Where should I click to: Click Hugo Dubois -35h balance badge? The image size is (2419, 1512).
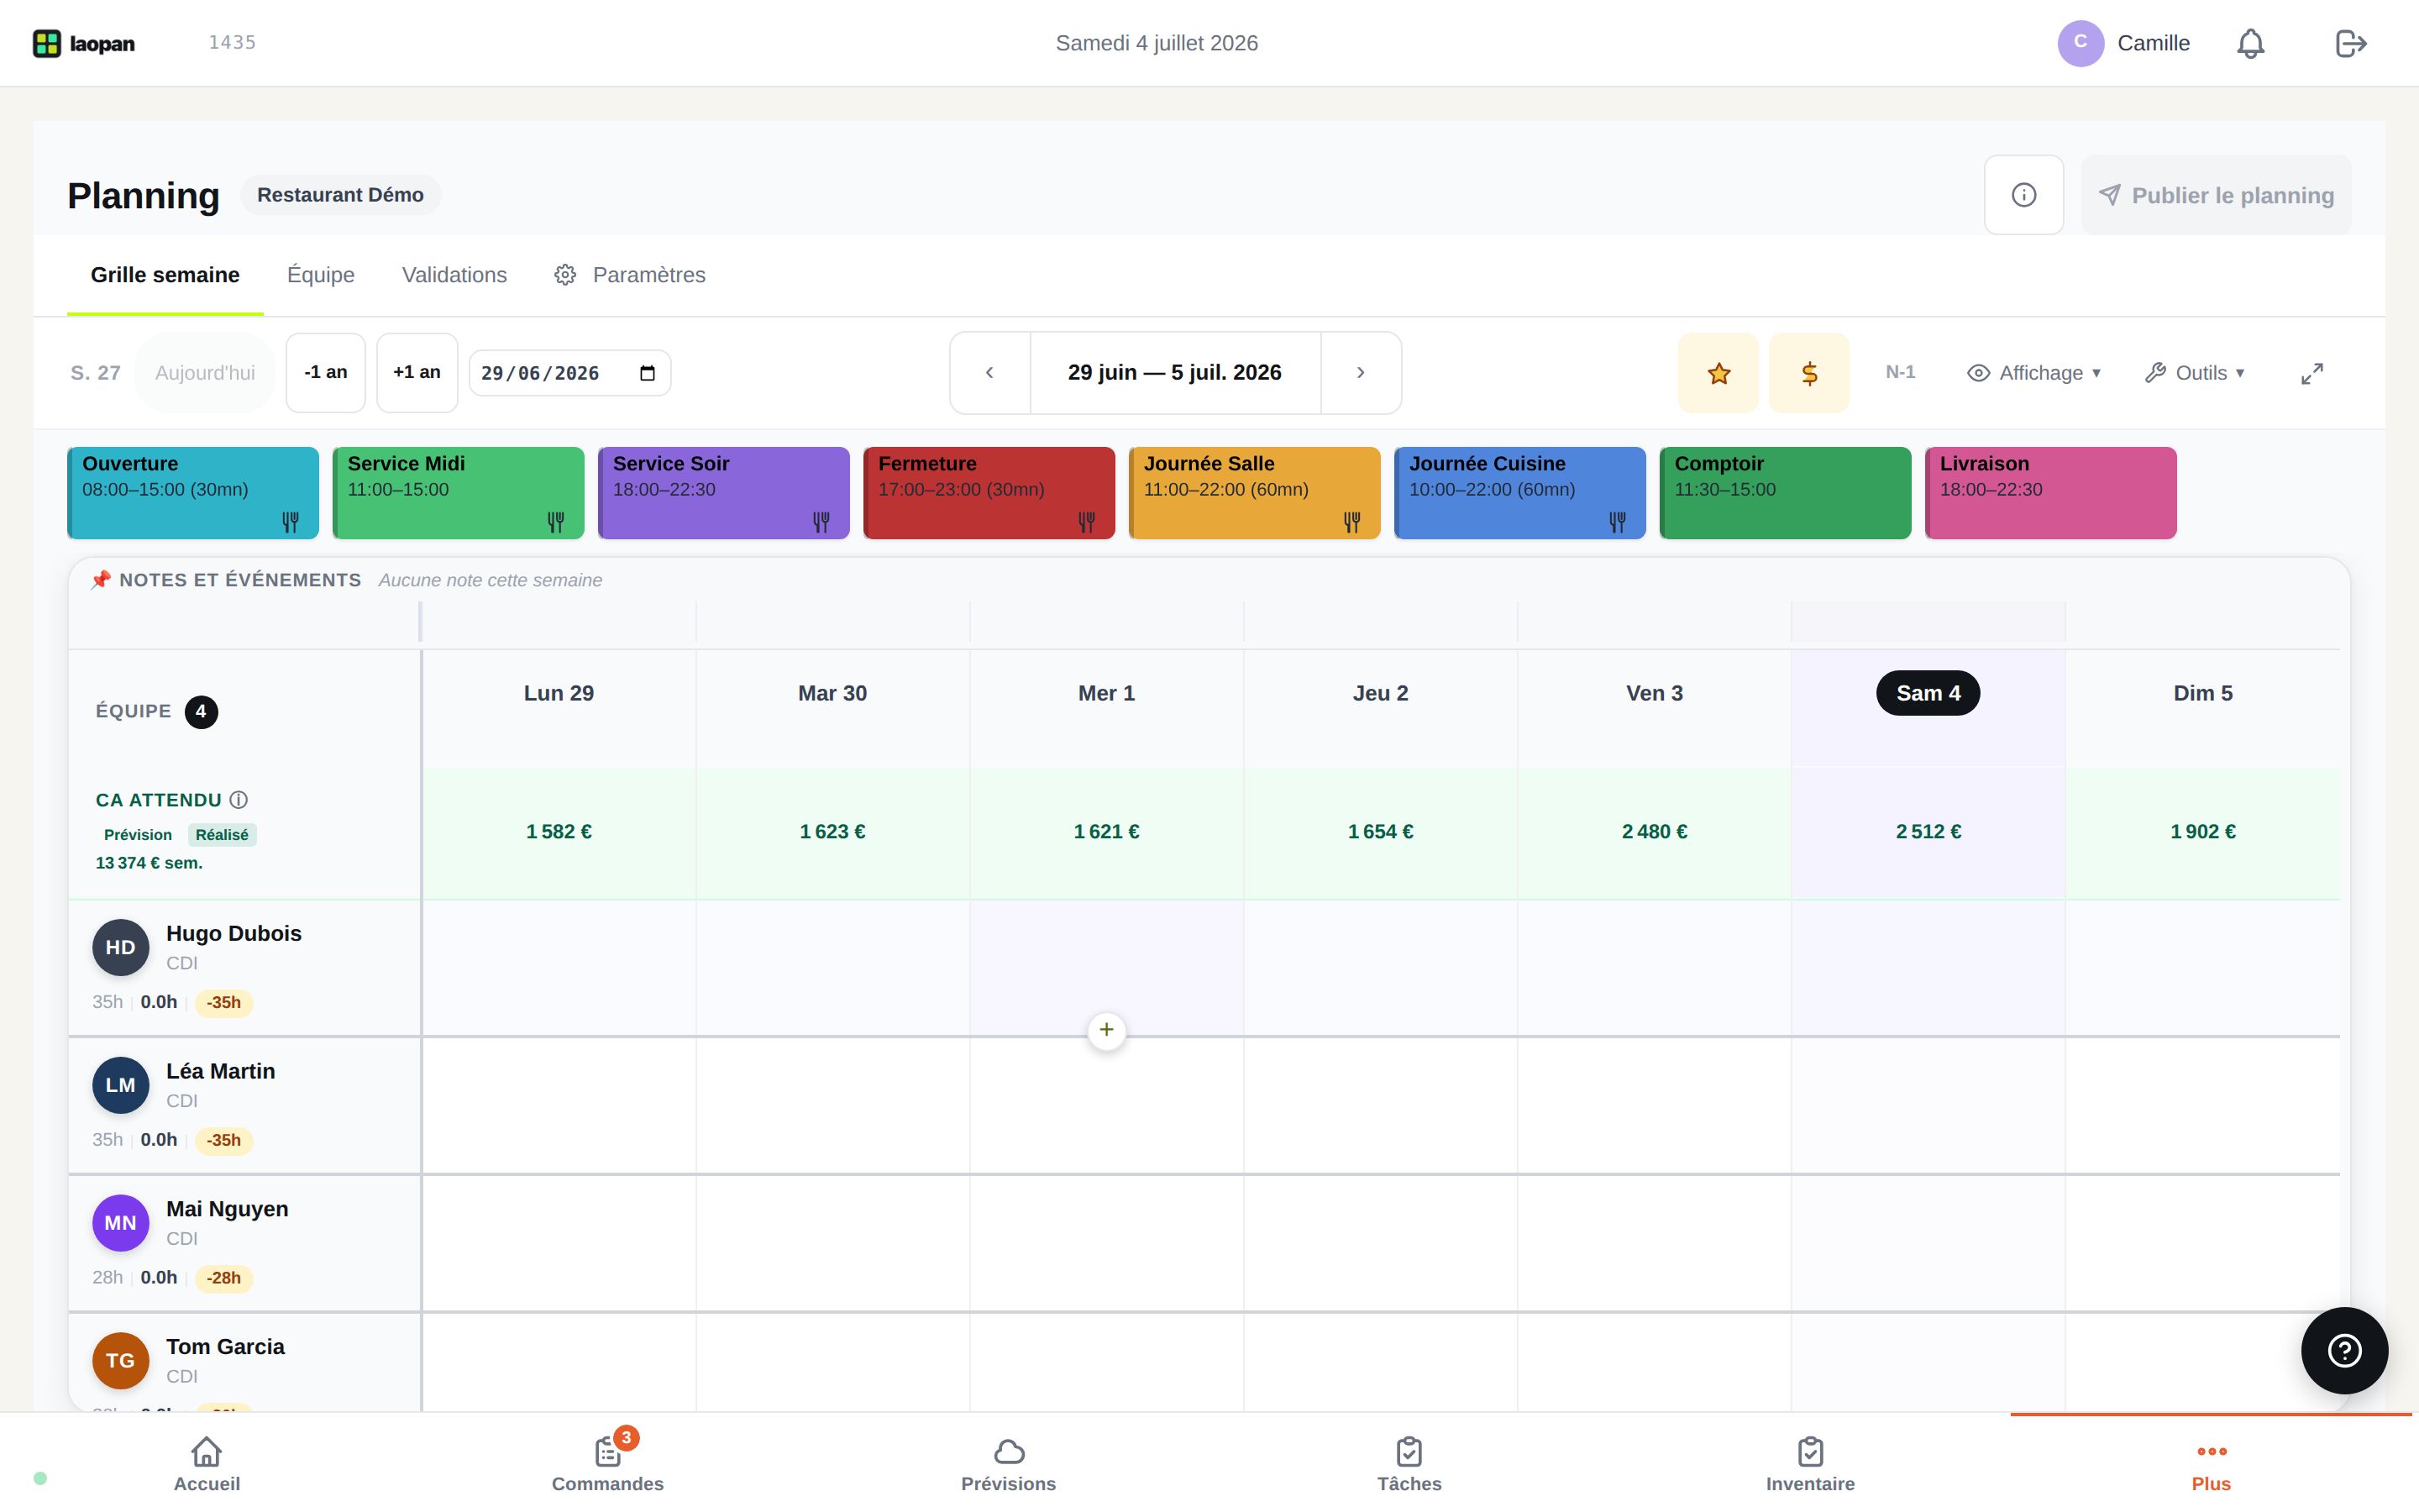pyautogui.click(x=224, y=1003)
